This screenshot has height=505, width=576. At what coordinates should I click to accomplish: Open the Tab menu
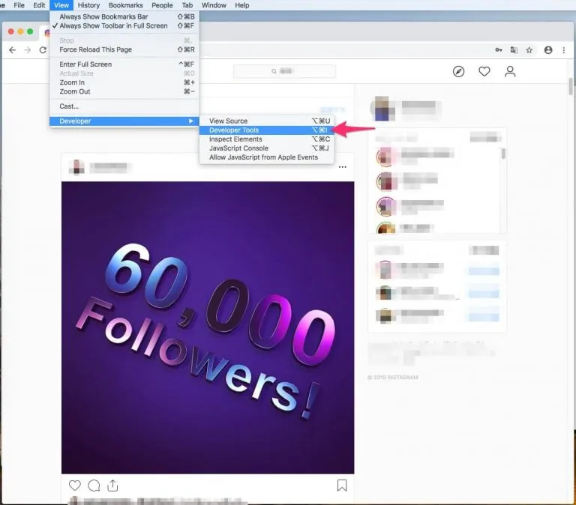(x=187, y=5)
